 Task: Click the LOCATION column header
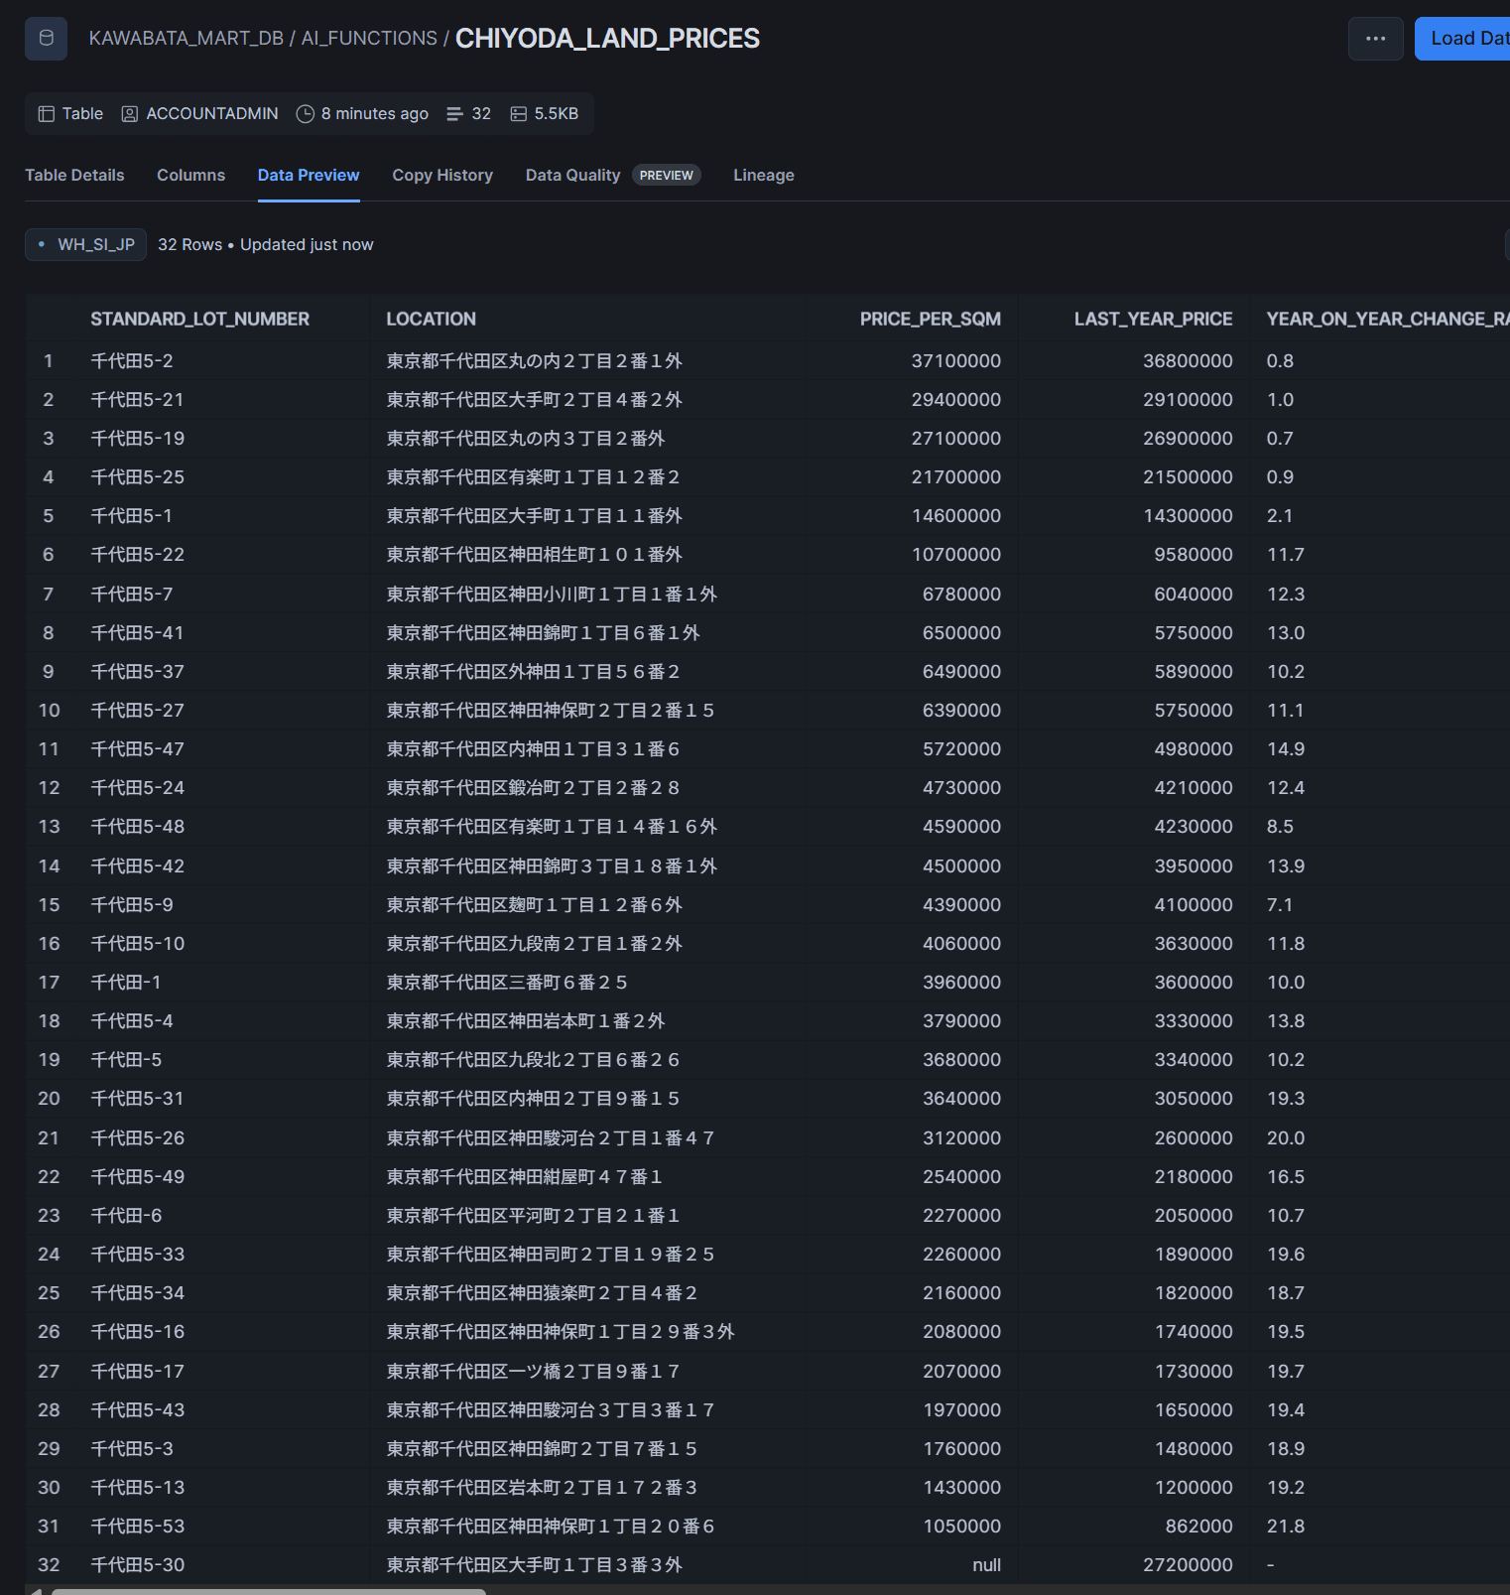pos(431,319)
